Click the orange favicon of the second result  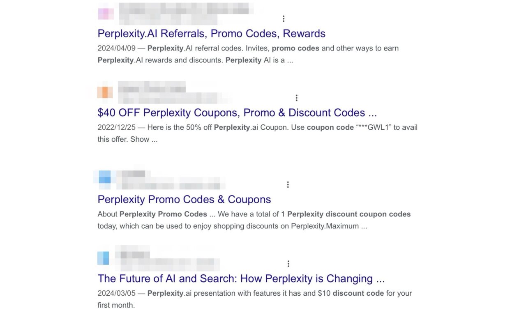pos(105,92)
